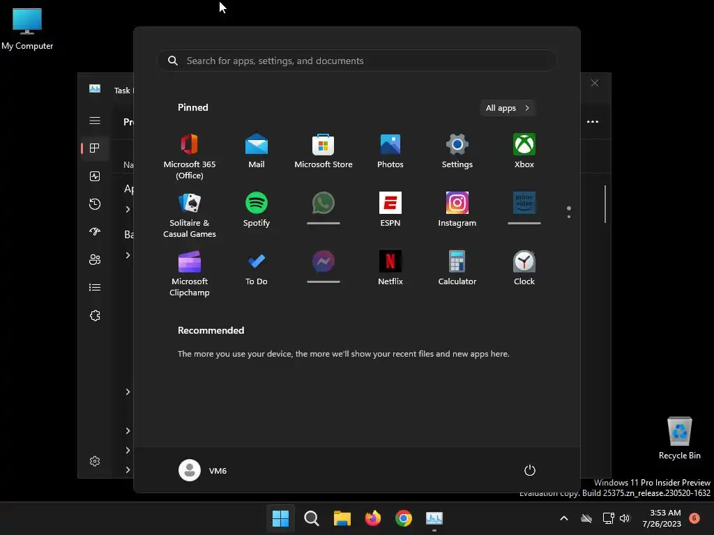This screenshot has width=714, height=535.
Task: Open the ESPN app
Action: [390, 209]
